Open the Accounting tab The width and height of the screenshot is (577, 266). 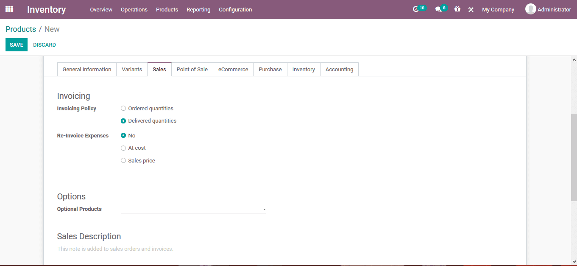coord(339,69)
